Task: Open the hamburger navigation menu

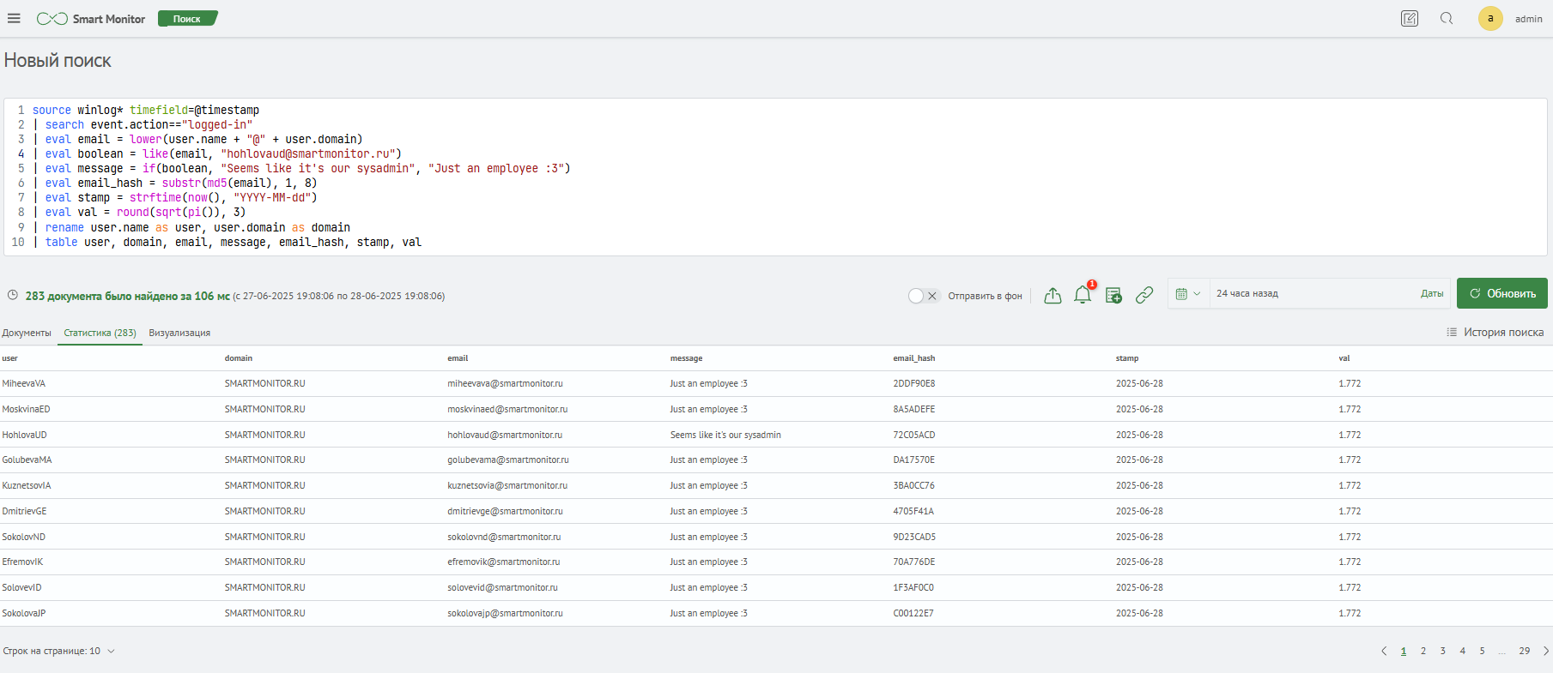Action: (x=14, y=18)
